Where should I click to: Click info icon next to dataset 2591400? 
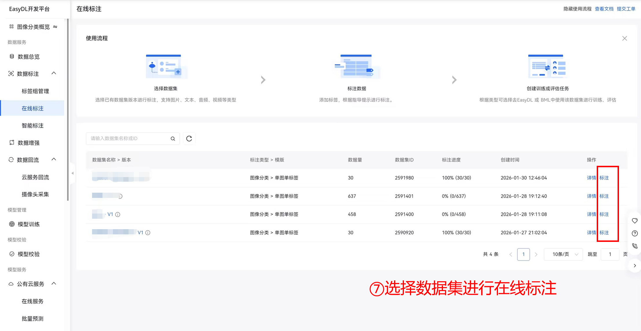click(x=118, y=214)
